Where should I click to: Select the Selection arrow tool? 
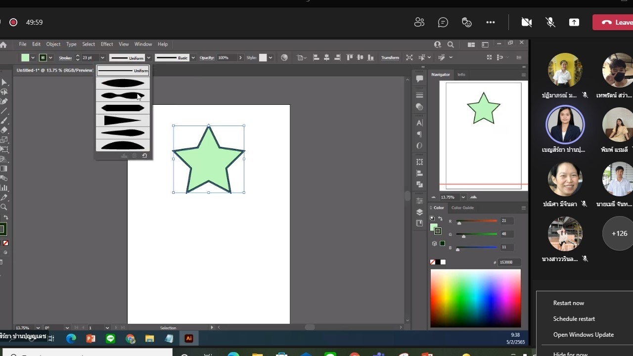click(x=4, y=82)
